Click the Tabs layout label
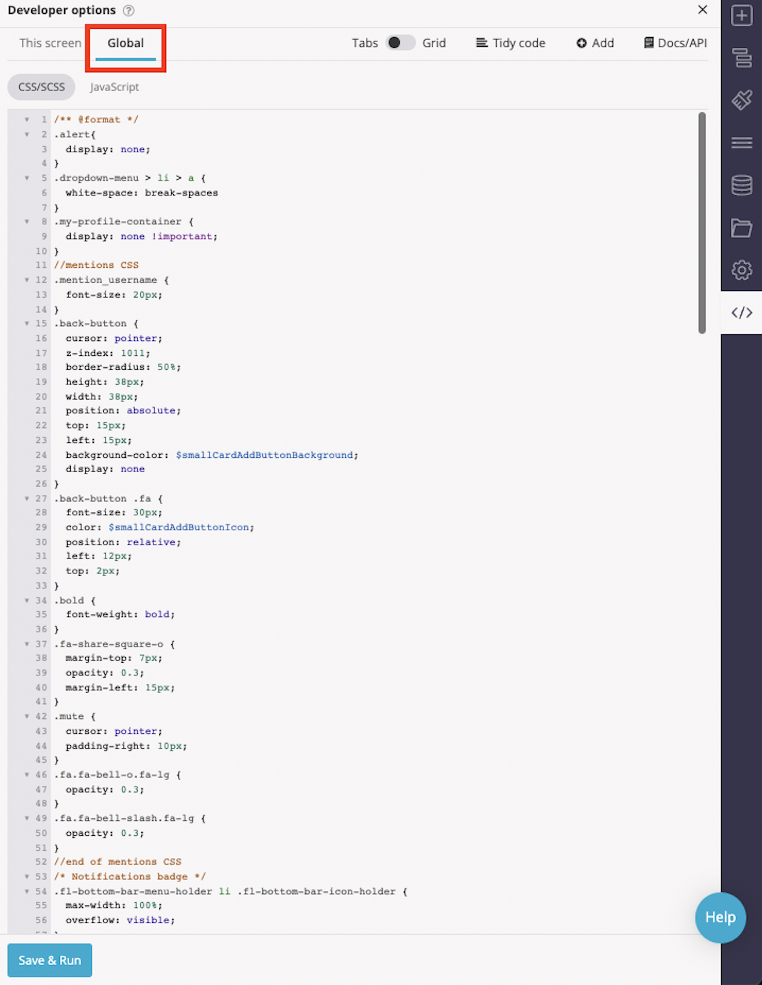This screenshot has height=985, width=762. point(365,43)
